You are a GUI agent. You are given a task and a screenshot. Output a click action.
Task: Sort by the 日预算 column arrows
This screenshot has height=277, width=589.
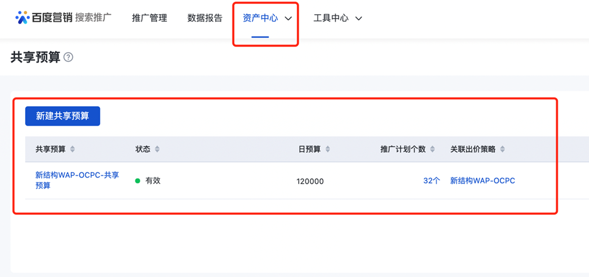[328, 149]
